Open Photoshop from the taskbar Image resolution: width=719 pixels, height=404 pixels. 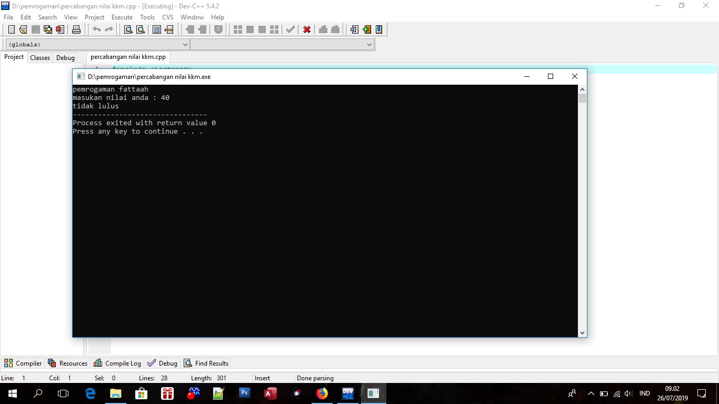[244, 393]
